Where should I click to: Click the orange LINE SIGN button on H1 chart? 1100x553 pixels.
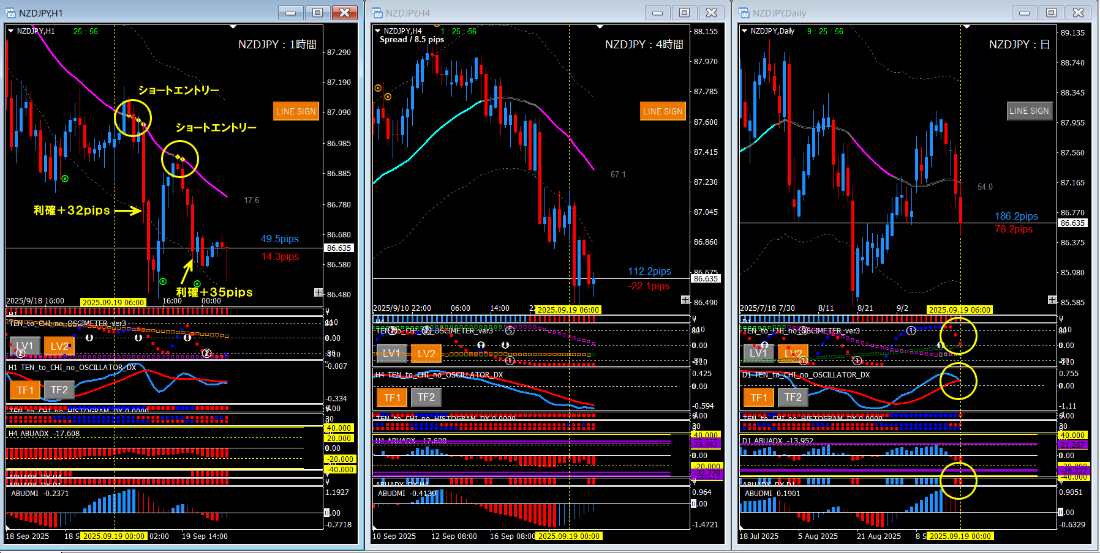(296, 111)
